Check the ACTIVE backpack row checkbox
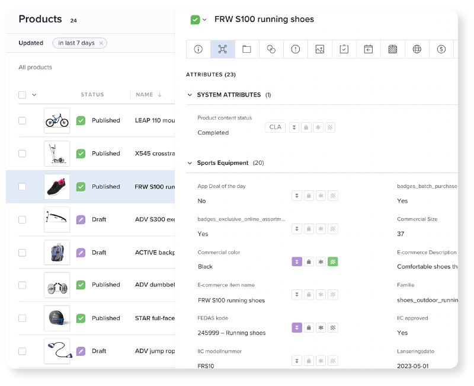The width and height of the screenshot is (474, 386). pyautogui.click(x=22, y=252)
